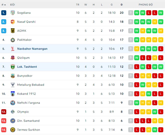The height and width of the screenshot is (135, 165).
Task: Click the Bunyodkor club logo
Action: coord(13,76)
